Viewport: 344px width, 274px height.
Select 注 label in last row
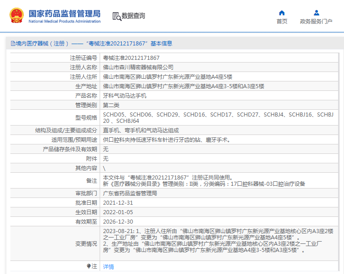(x=94, y=266)
